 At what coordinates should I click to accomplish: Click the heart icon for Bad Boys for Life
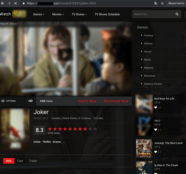click(x=155, y=107)
